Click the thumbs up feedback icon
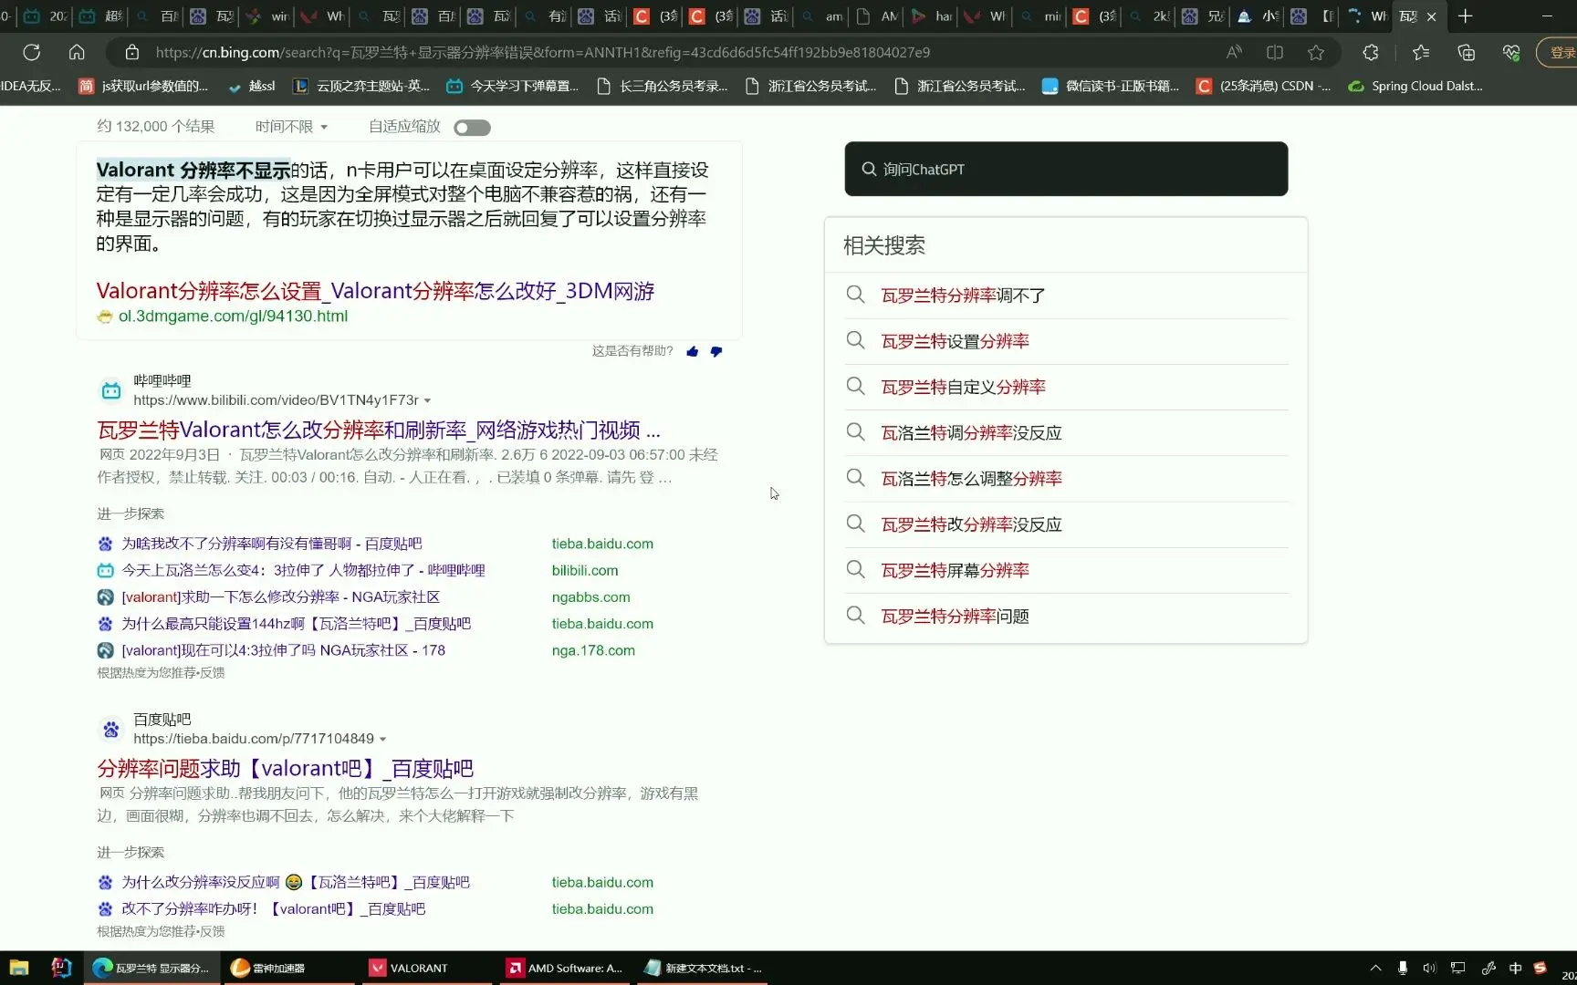 click(x=693, y=351)
